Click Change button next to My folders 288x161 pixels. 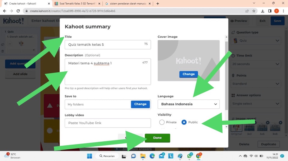pos(140,104)
